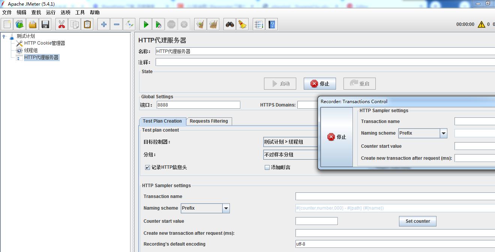
Task: Clear all results with double broom icon
Action: 213,24
